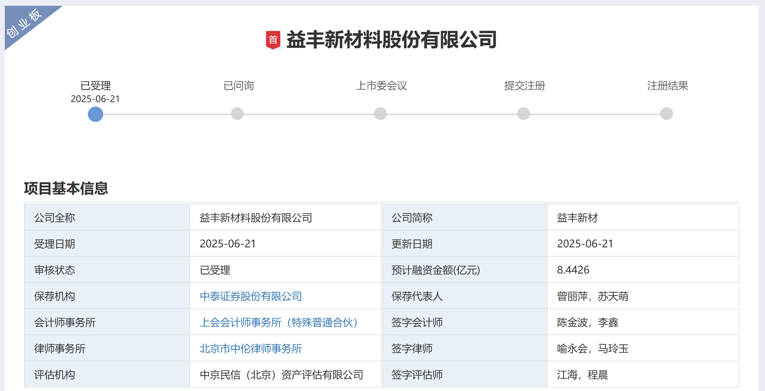Screen dimensions: 765x391
Task: Click the 提交注册 stage label
Action: [525, 86]
